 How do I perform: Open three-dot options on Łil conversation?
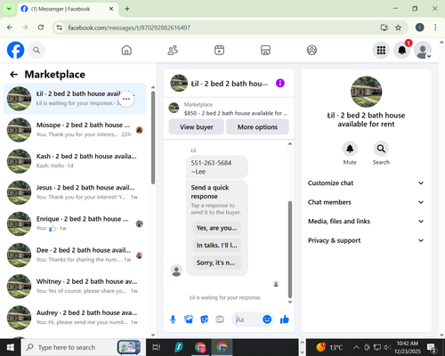pos(126,99)
